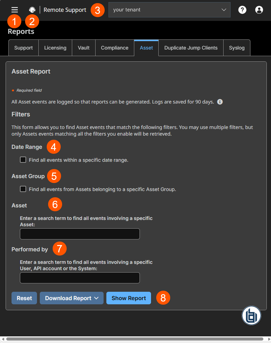Click the left scroll arrow at the bottom
This screenshot has width=271, height=343.
click(3, 339)
